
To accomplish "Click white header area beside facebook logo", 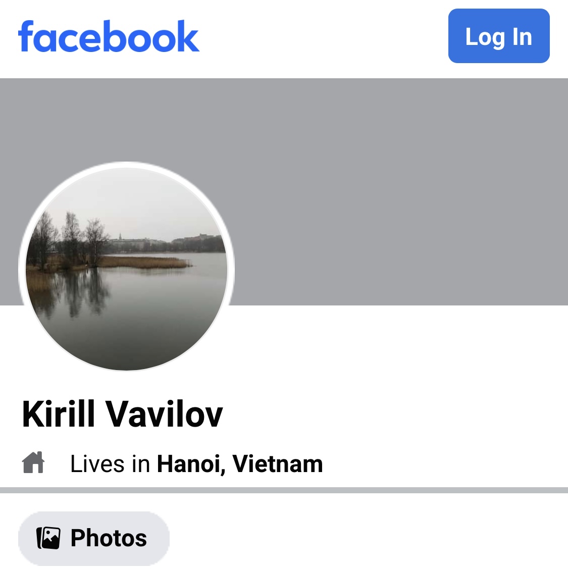I will click(x=323, y=36).
